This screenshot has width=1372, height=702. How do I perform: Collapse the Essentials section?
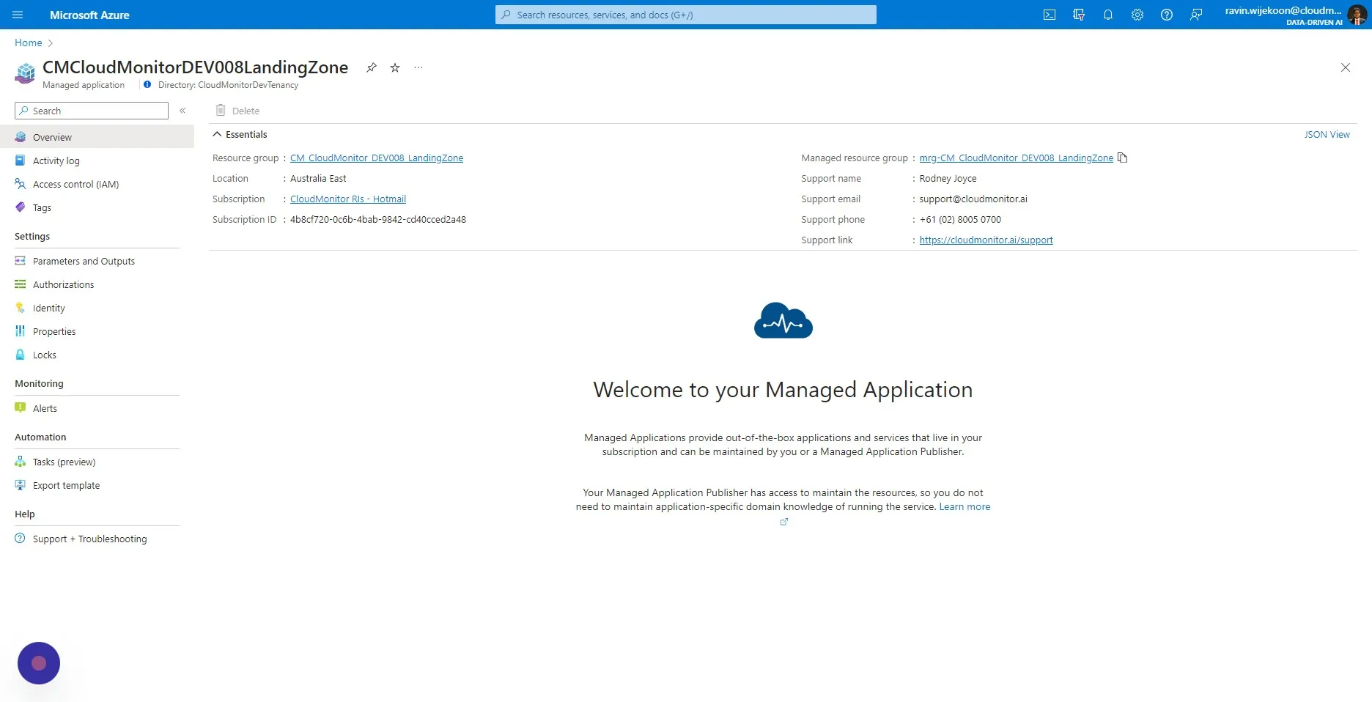coord(217,134)
